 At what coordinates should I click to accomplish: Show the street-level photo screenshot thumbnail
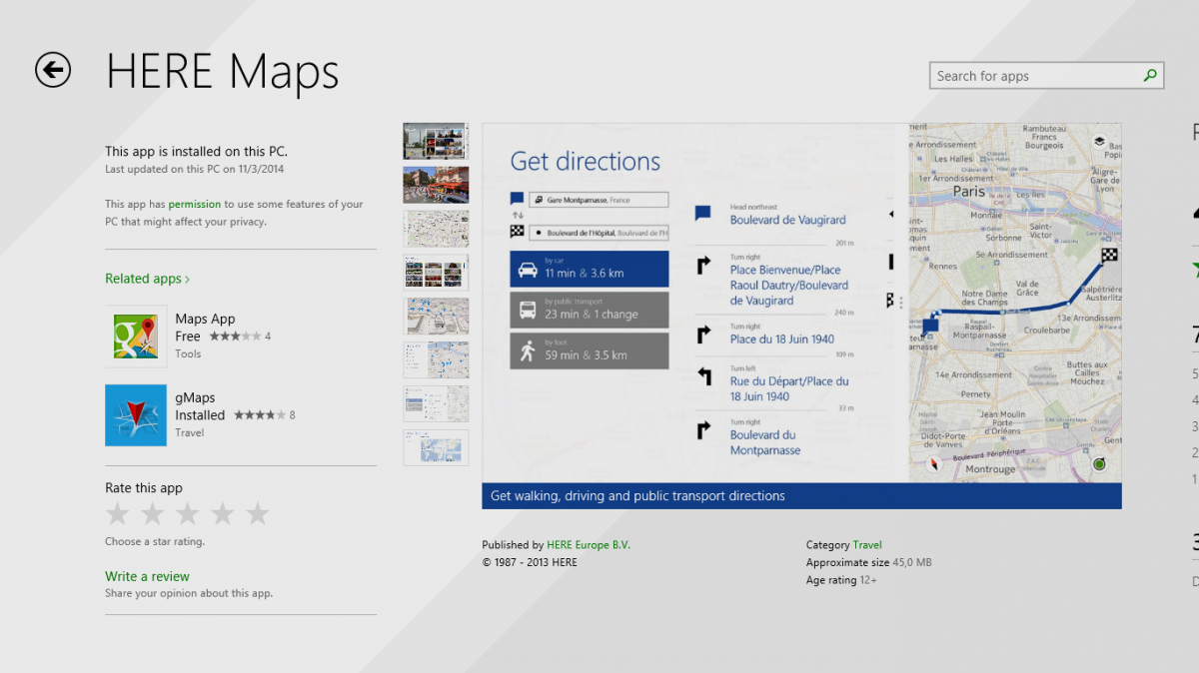click(x=436, y=185)
